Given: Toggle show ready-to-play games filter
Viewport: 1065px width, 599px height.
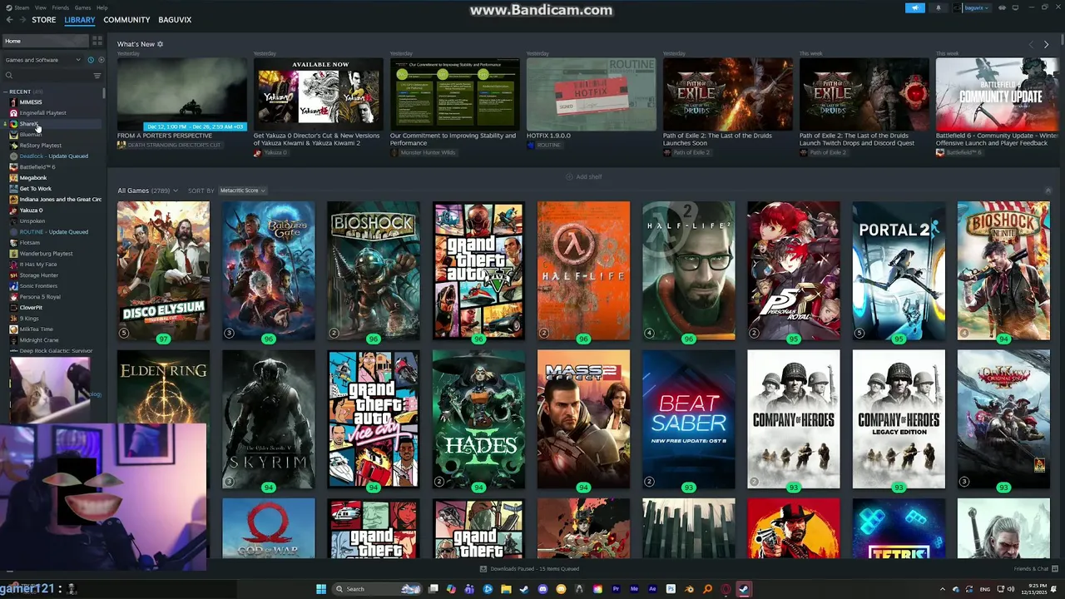Looking at the screenshot, I should click(x=101, y=60).
